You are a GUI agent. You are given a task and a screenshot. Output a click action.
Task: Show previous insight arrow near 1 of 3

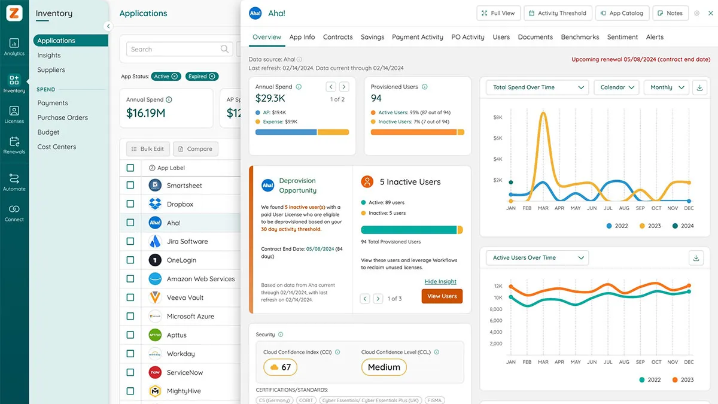pyautogui.click(x=365, y=298)
